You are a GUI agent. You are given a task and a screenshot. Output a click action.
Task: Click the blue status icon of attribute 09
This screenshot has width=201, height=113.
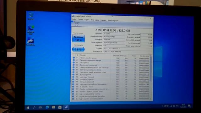(73, 62)
